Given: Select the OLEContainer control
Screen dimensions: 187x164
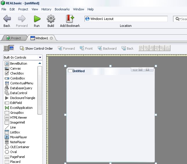Looking at the screenshot, I should tap(17, 147).
